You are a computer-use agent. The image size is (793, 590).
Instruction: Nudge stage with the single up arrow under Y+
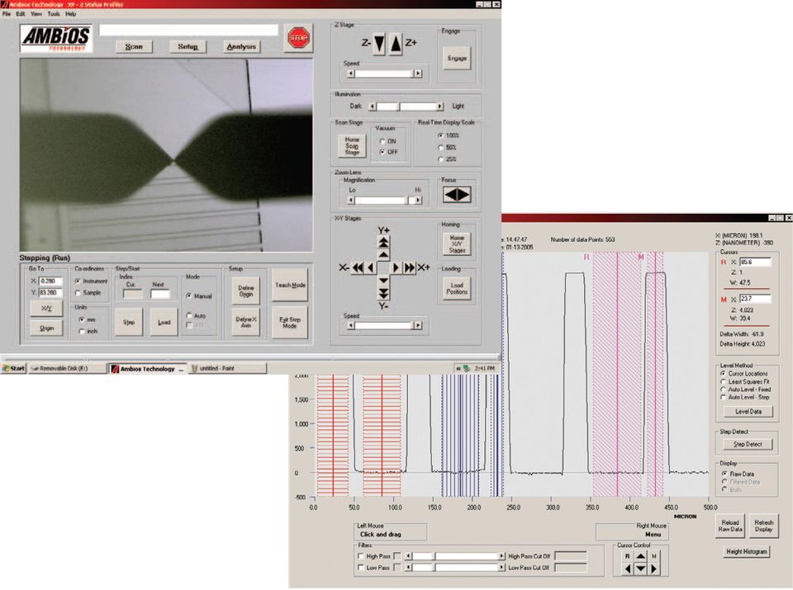point(383,255)
